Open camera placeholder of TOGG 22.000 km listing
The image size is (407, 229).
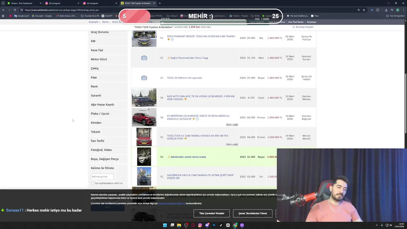[144, 78]
